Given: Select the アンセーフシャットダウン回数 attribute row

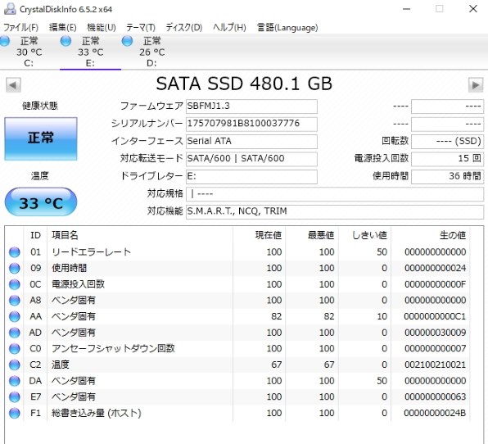Looking at the screenshot, I should (237, 349).
